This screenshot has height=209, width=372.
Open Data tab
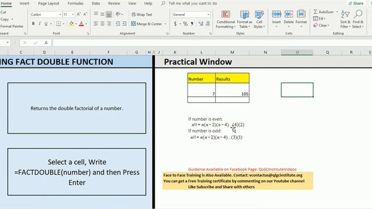[x=95, y=3]
